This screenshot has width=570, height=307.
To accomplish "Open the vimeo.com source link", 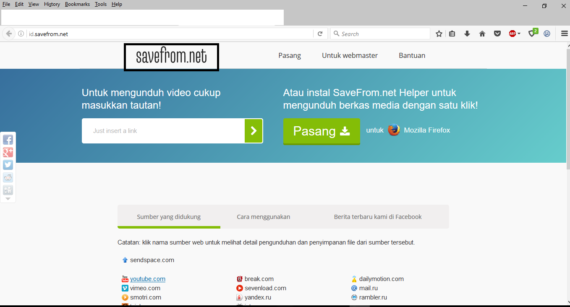I will [x=145, y=288].
